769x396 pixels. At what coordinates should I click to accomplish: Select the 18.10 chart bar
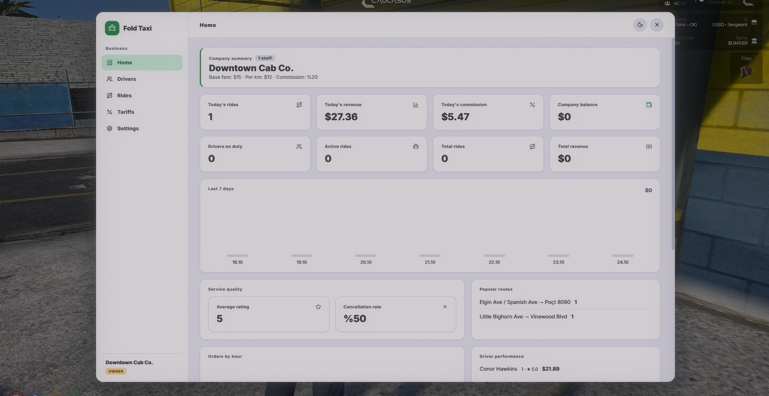pos(238,256)
